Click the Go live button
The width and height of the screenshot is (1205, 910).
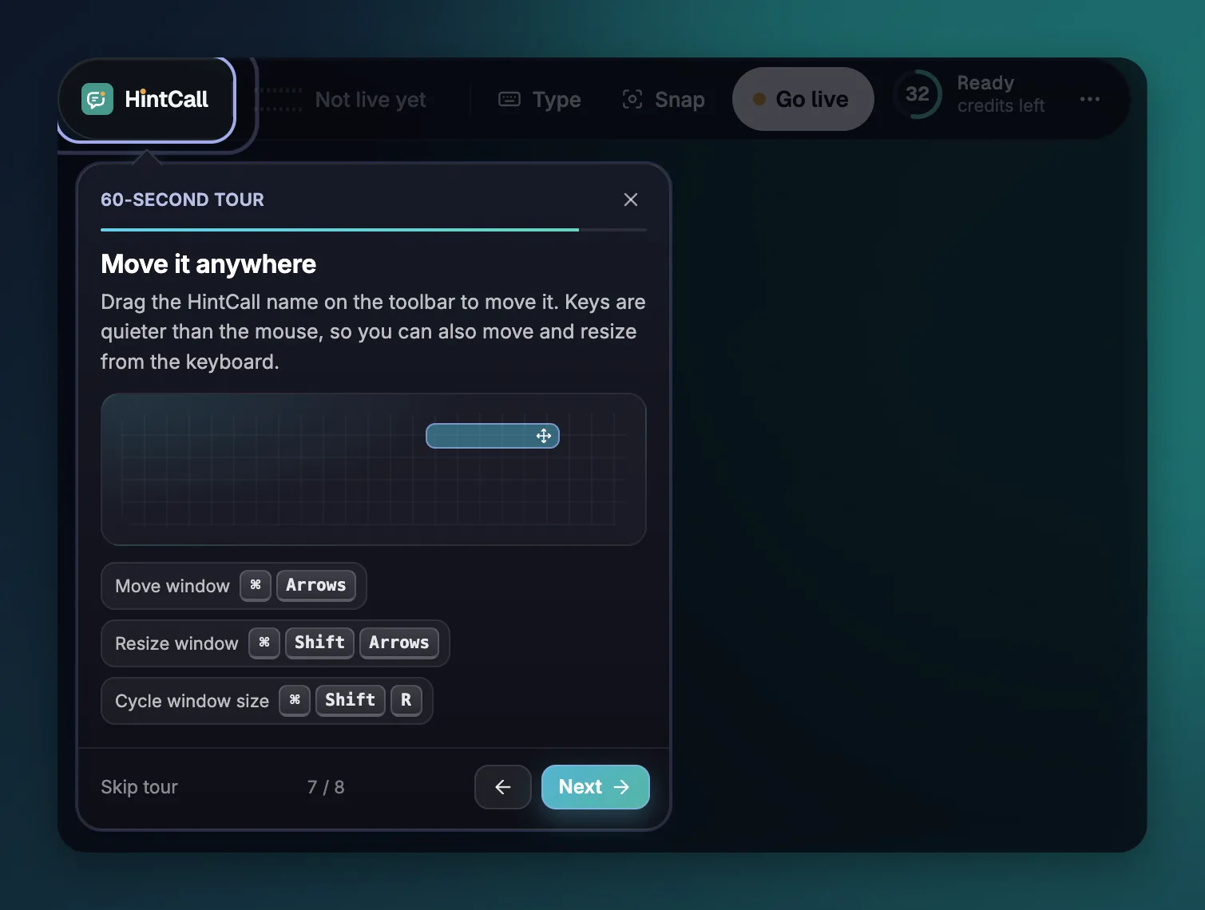tap(803, 99)
